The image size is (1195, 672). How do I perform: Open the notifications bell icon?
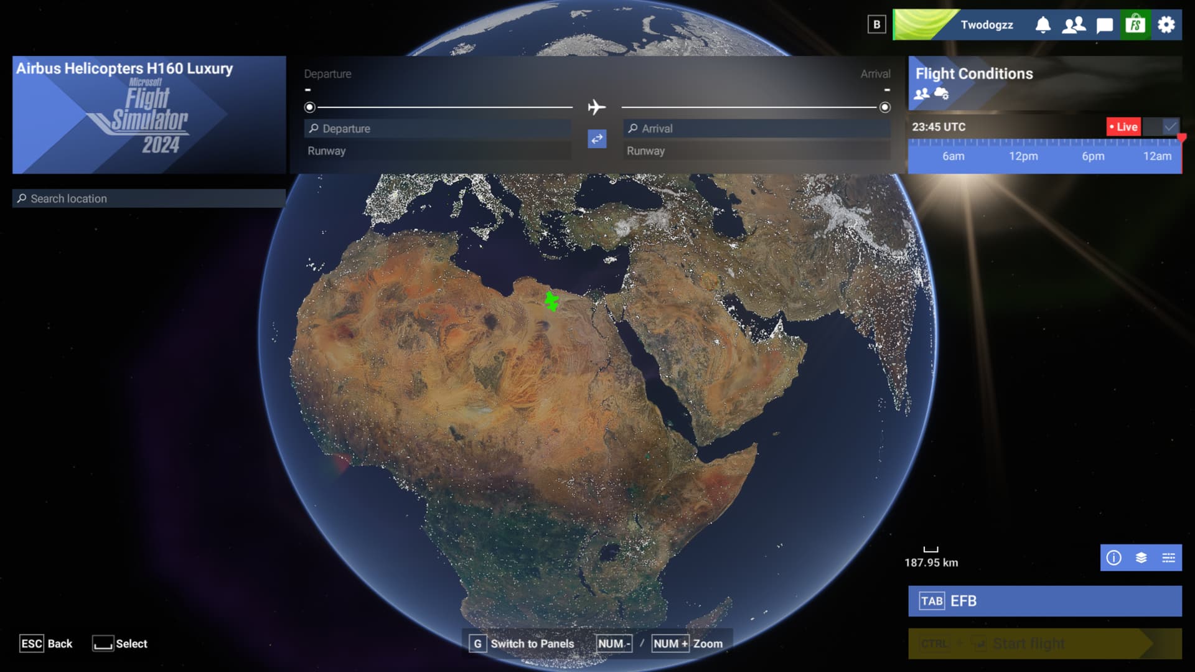click(x=1043, y=25)
